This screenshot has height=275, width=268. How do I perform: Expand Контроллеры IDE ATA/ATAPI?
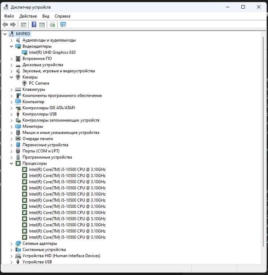pyautogui.click(x=11, y=108)
